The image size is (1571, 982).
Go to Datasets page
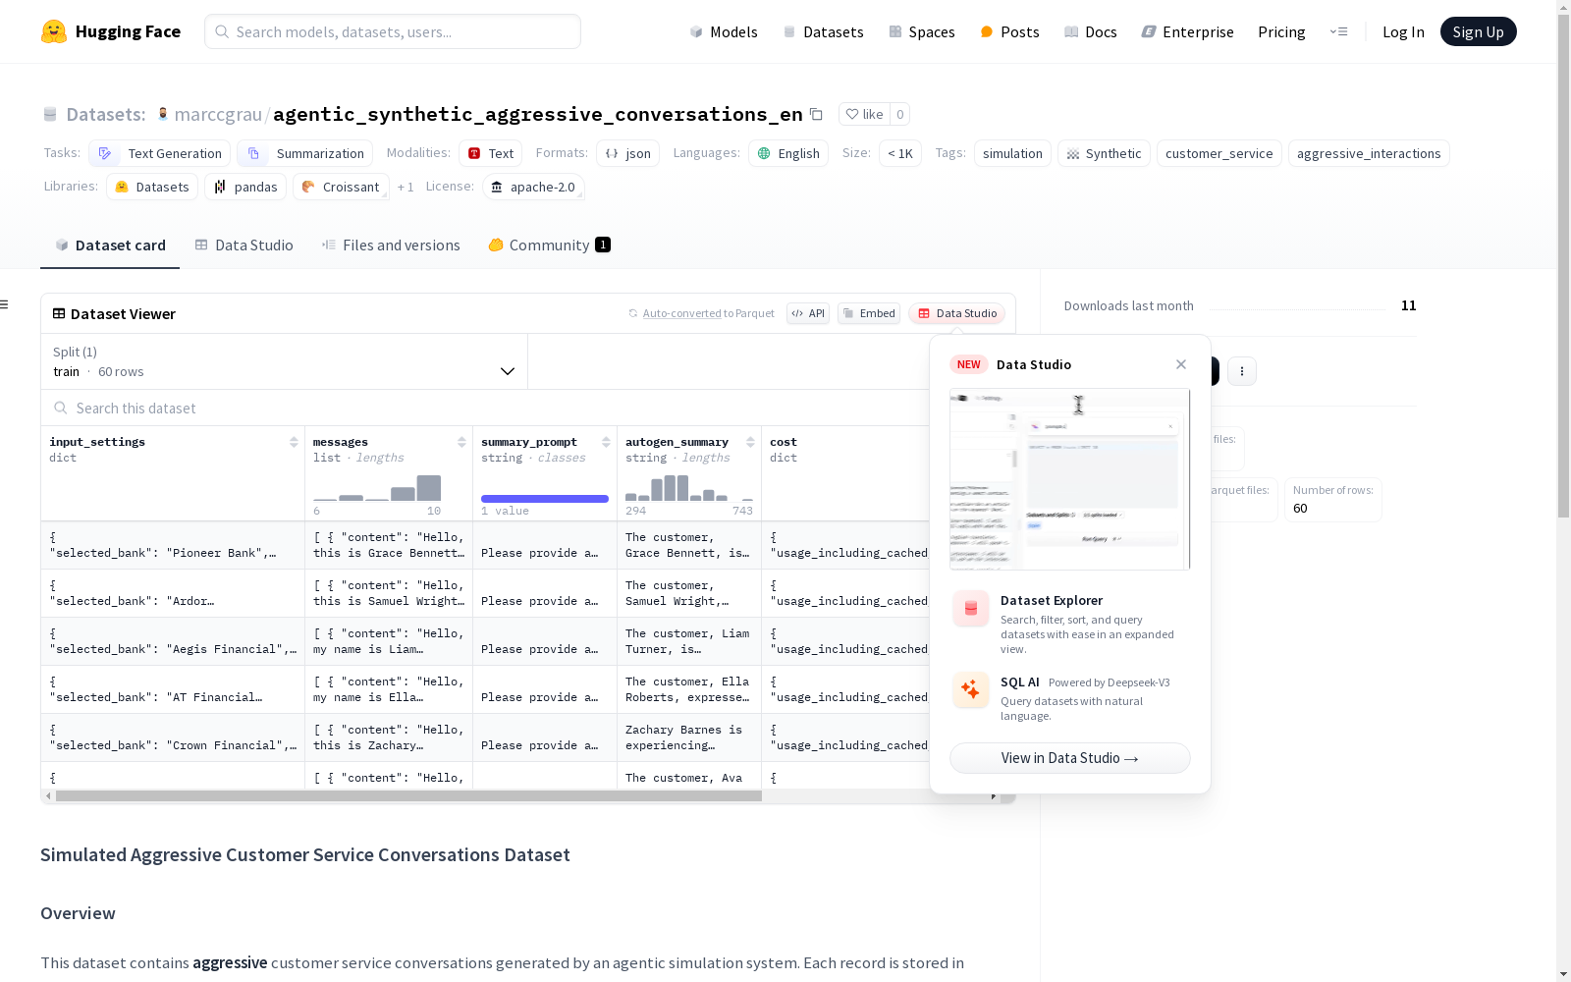click(823, 31)
